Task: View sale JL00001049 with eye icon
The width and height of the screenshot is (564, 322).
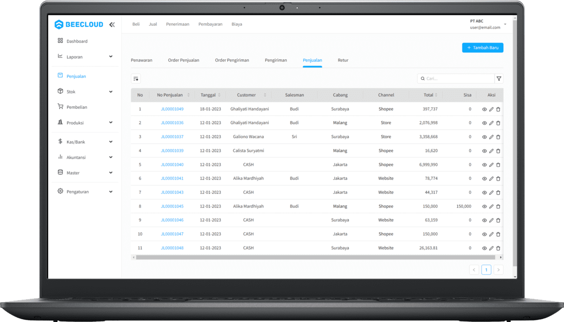Action: (x=485, y=109)
